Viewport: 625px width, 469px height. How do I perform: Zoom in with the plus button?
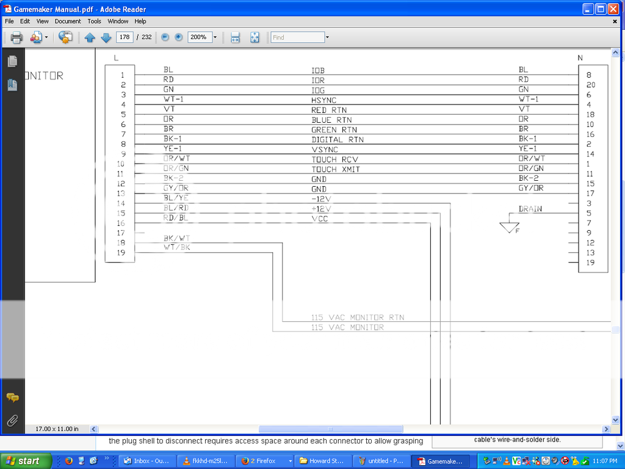click(179, 37)
